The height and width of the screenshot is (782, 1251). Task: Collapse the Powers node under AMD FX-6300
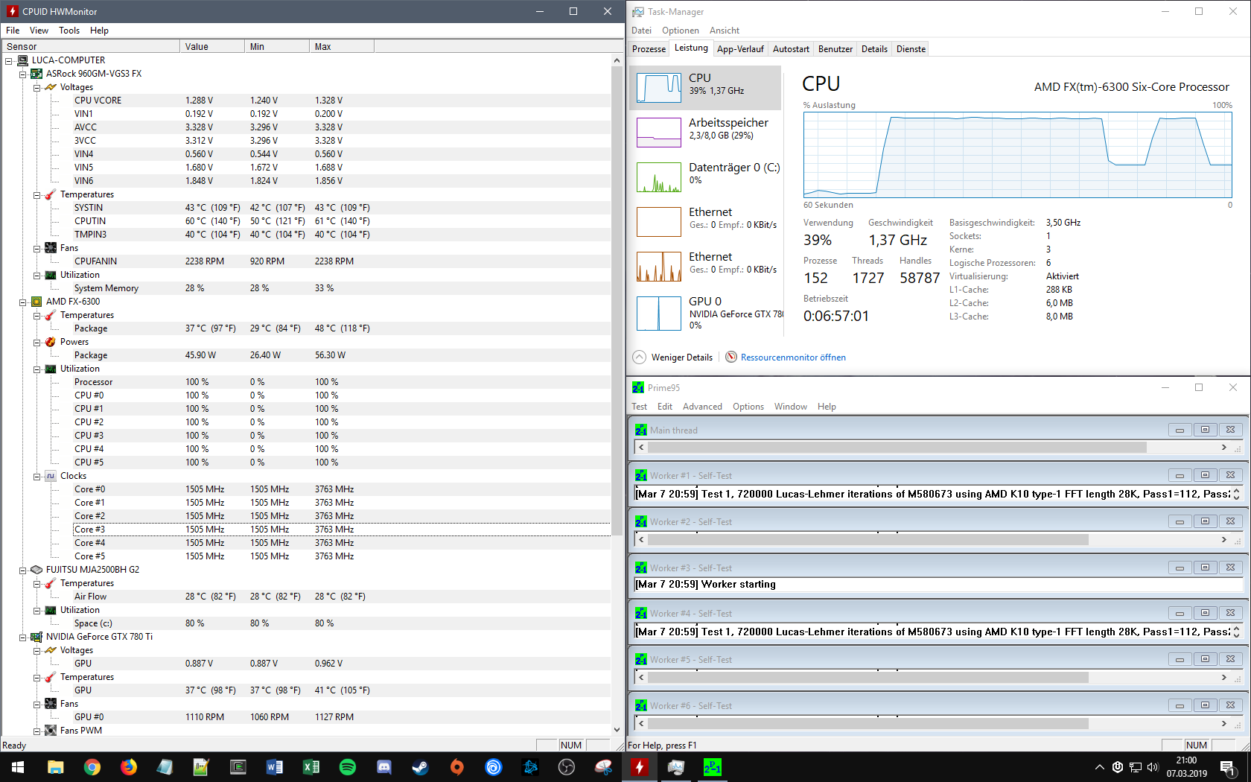click(x=37, y=342)
